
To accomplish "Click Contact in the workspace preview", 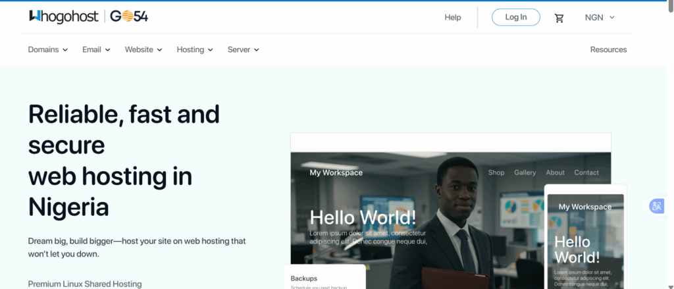I will (586, 172).
